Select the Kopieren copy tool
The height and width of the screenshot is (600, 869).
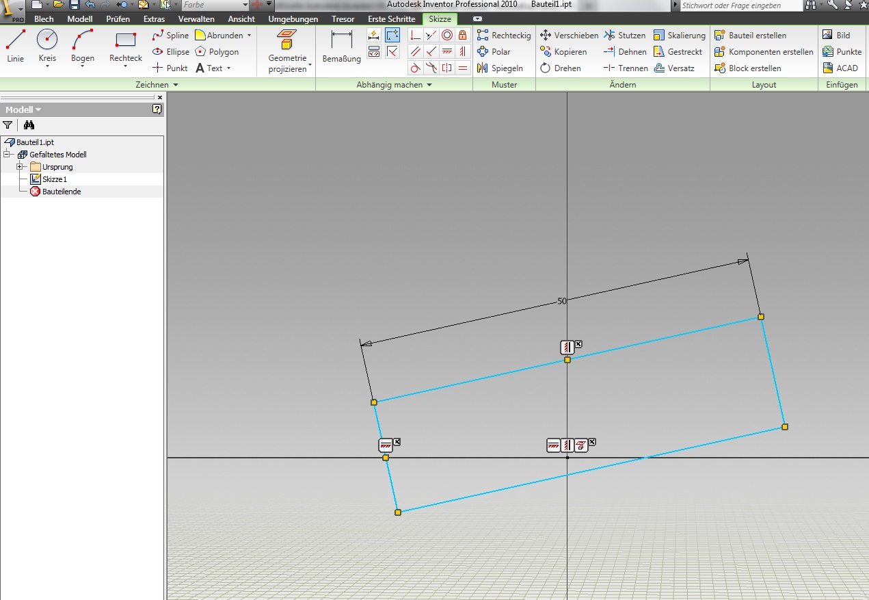tap(563, 52)
